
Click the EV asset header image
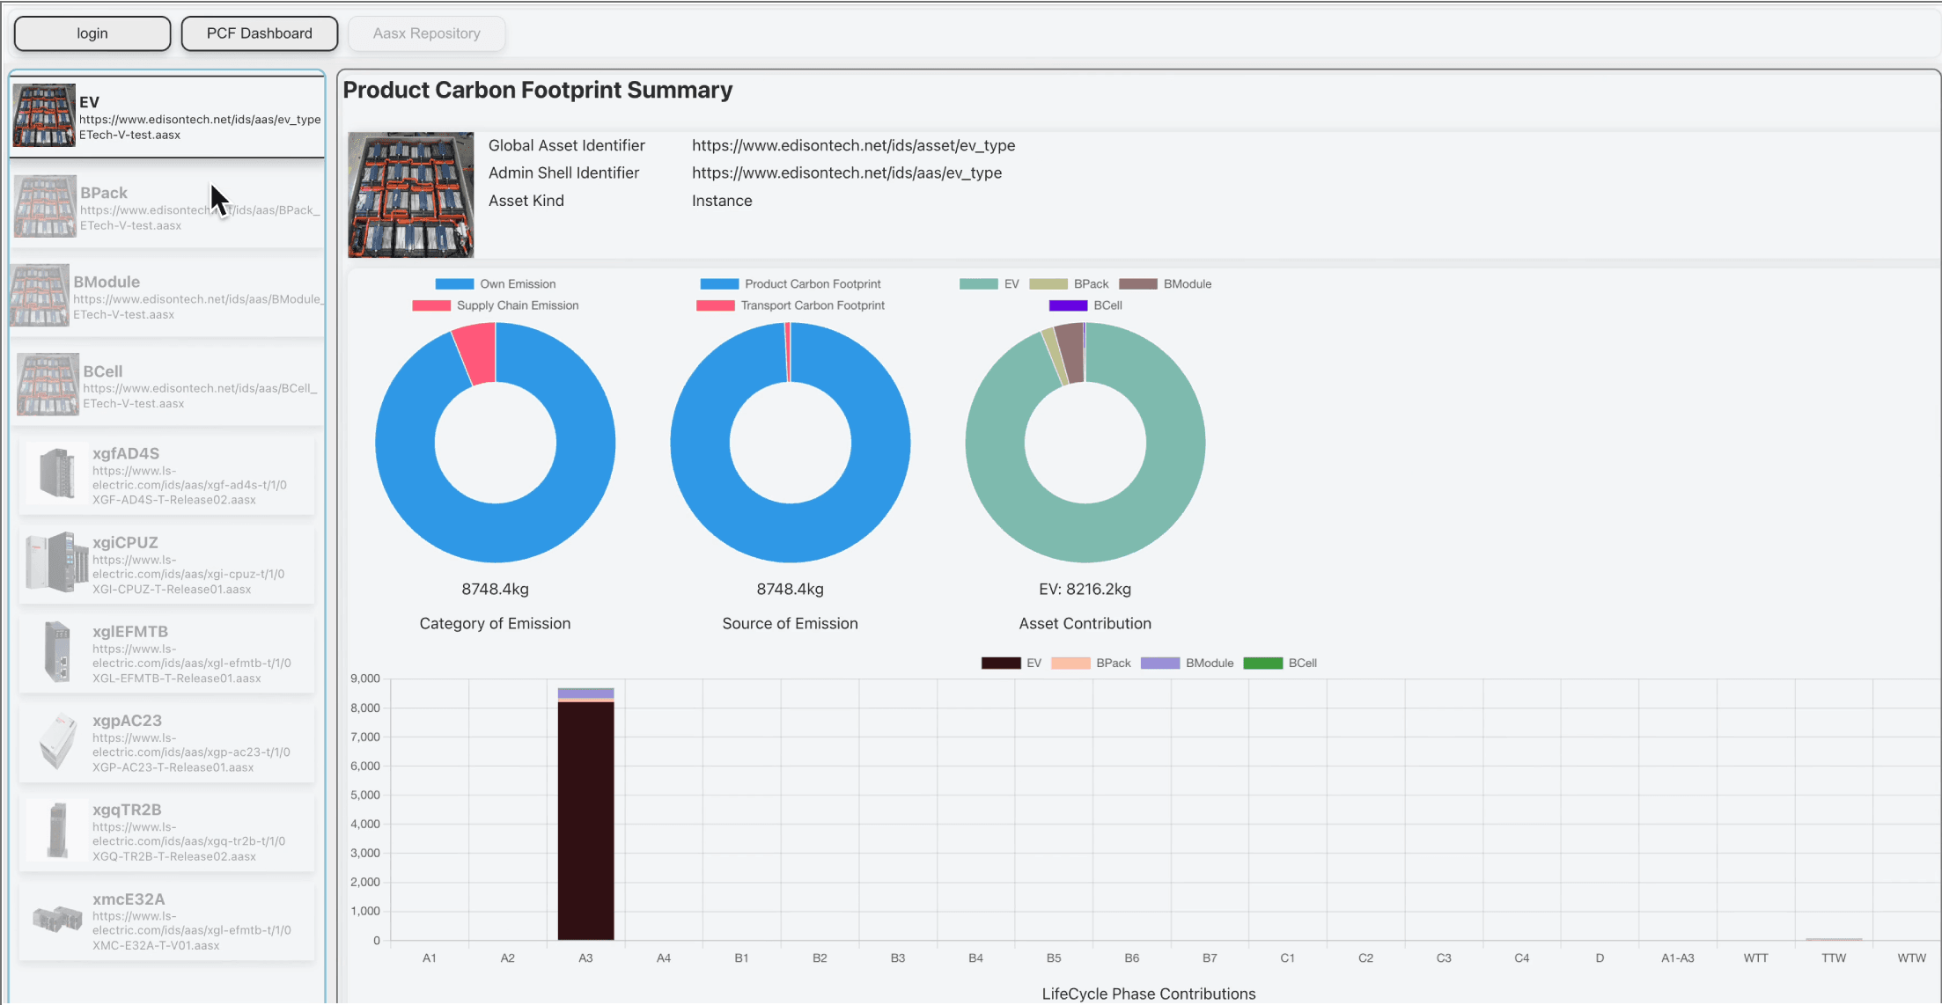[410, 194]
